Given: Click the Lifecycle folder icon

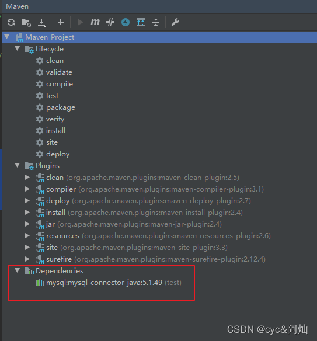Looking at the screenshot, I should coord(29,50).
